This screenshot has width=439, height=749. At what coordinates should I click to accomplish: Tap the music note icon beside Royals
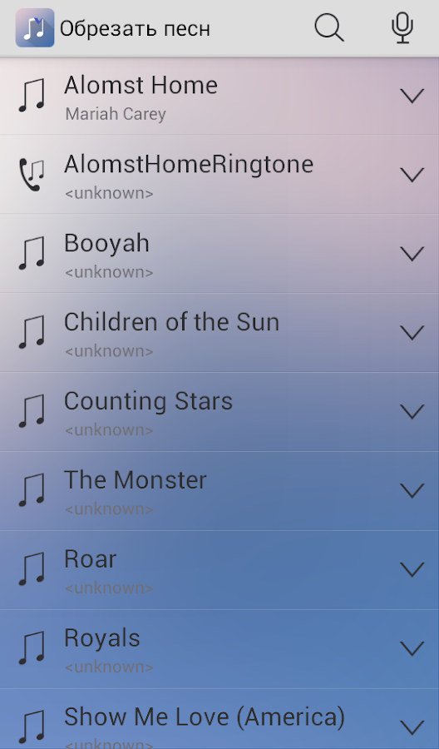[x=32, y=648]
